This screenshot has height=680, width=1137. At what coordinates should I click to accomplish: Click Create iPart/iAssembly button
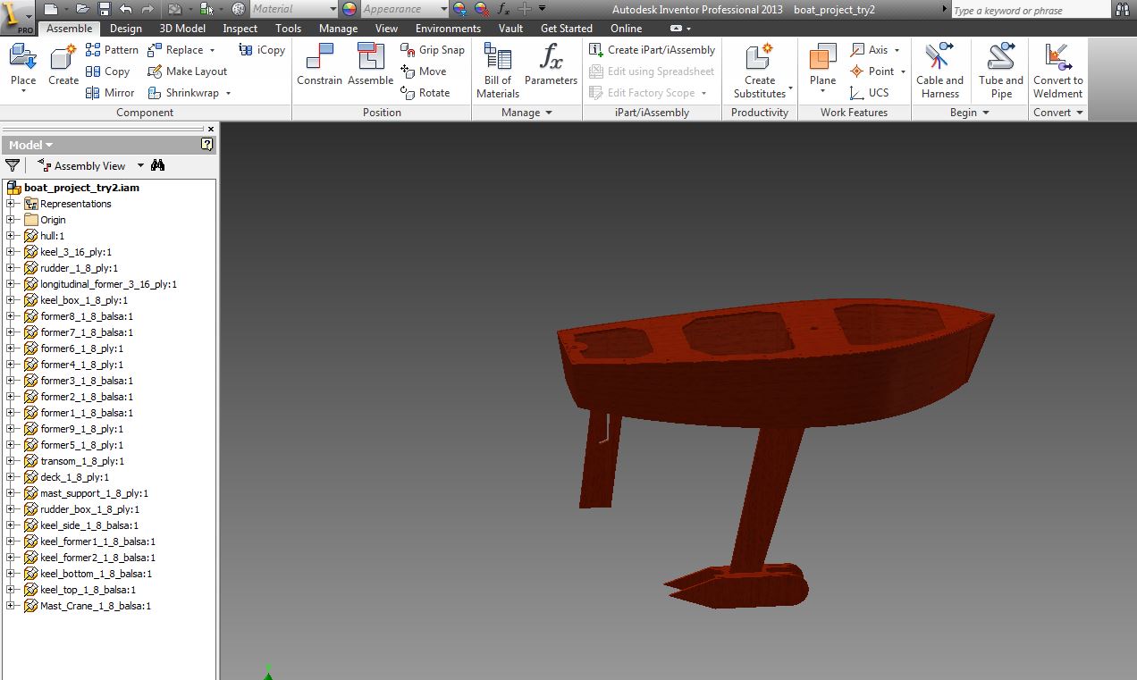[652, 50]
